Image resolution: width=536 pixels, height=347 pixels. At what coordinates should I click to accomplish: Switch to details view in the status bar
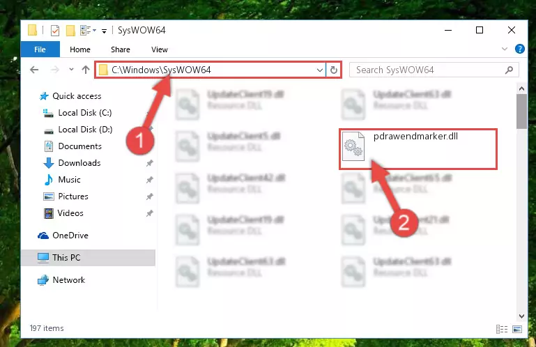point(502,329)
